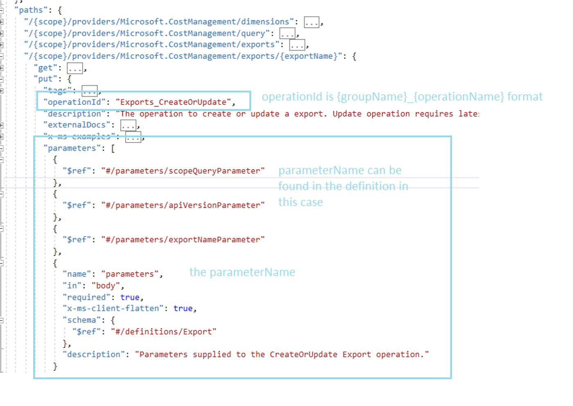Click the "name" key in body parameter
573x406 pixels.
77,274
